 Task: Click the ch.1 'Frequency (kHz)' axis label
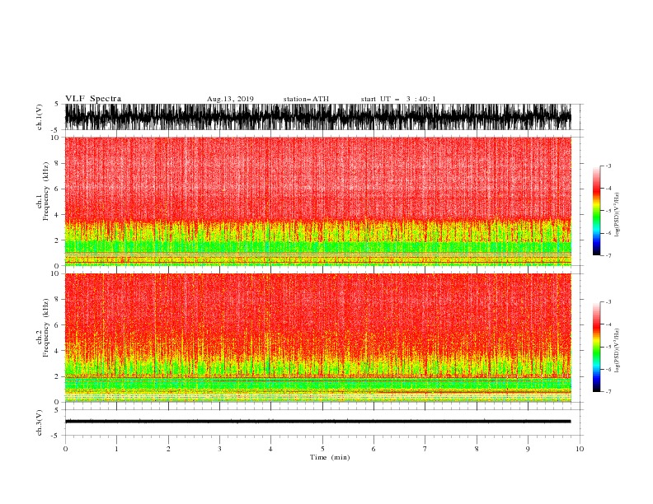click(45, 191)
